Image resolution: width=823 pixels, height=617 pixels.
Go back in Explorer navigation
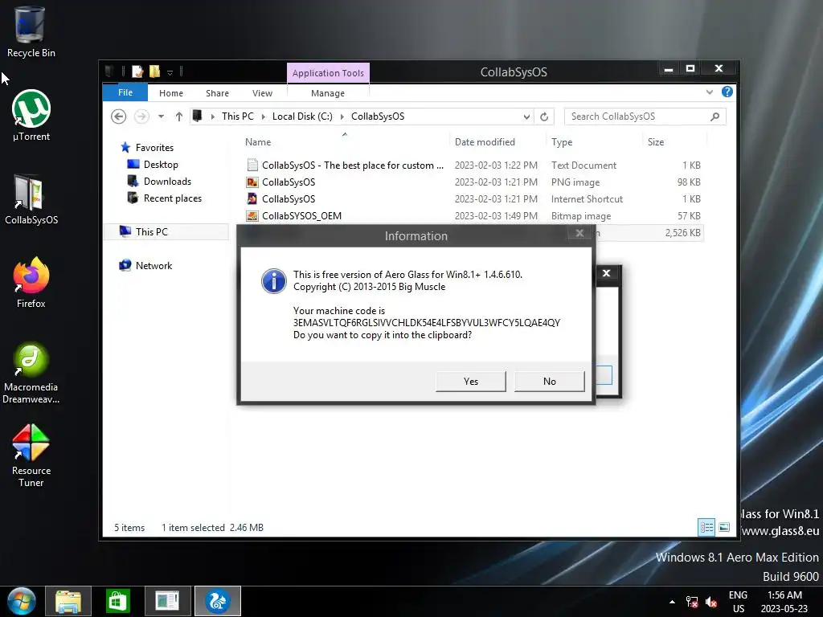pyautogui.click(x=119, y=116)
